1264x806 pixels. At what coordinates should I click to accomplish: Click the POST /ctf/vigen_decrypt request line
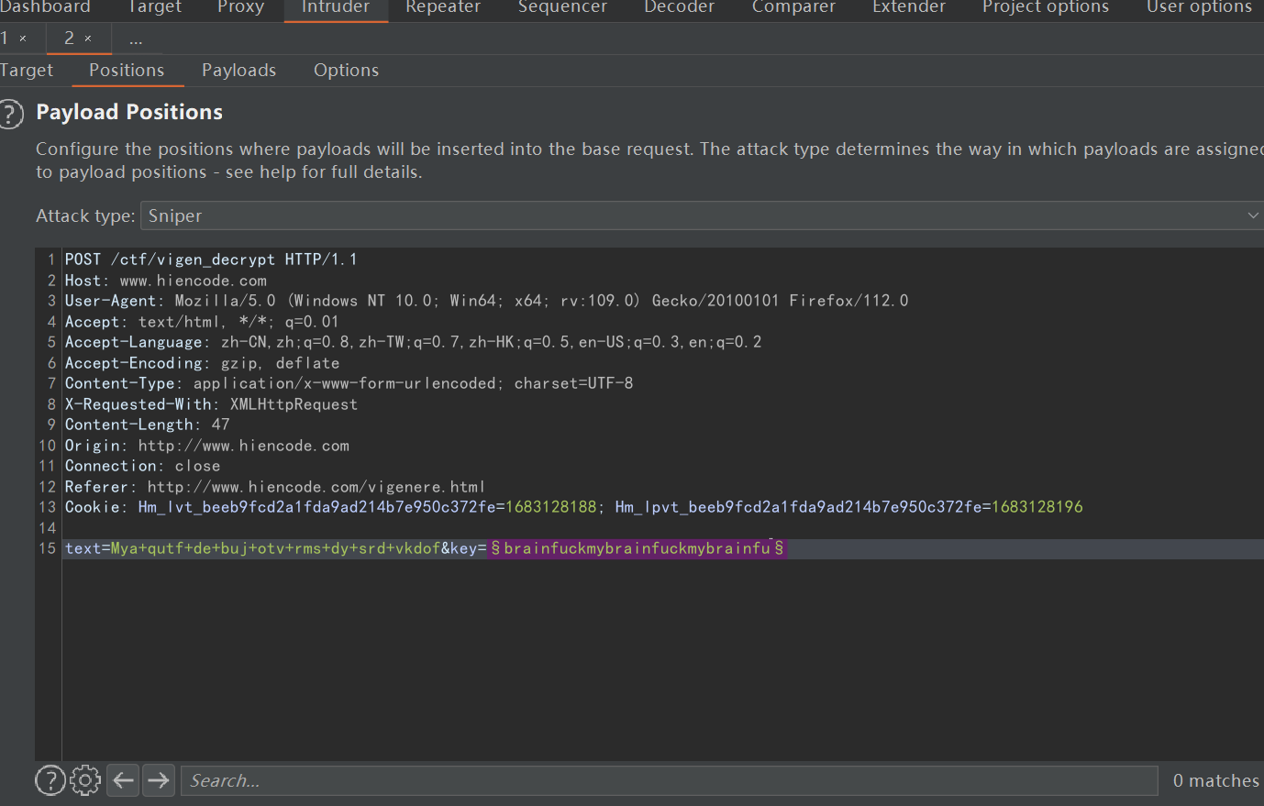coord(211,259)
